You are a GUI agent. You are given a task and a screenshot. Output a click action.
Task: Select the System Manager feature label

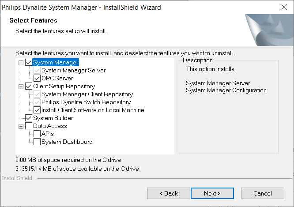tap(56, 62)
